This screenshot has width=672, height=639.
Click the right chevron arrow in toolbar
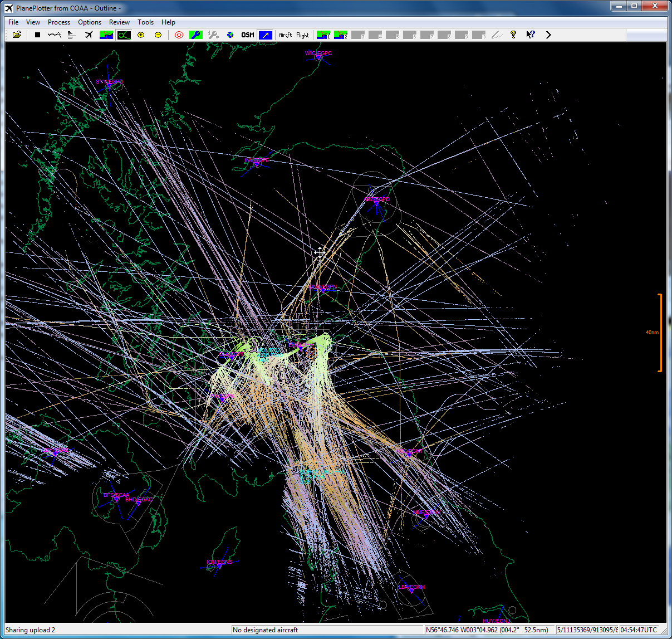[x=548, y=35]
